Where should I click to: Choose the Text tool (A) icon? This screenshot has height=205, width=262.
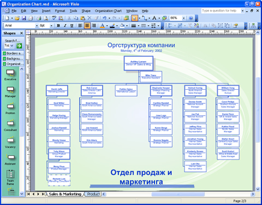[154, 18]
